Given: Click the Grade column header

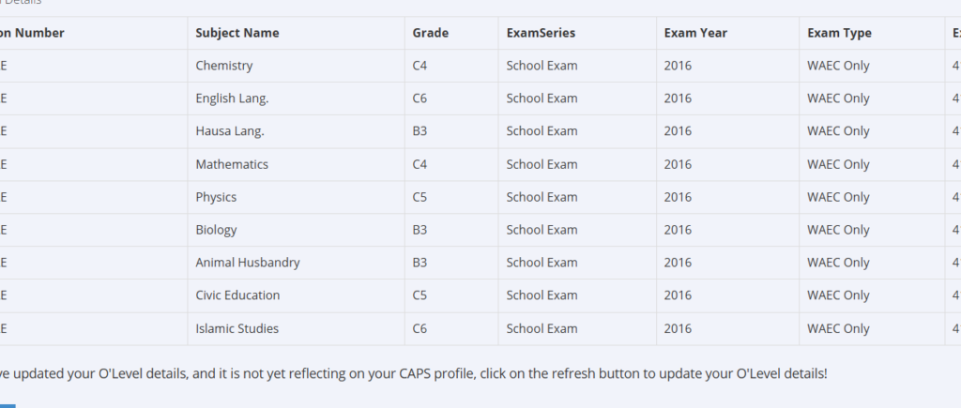Looking at the screenshot, I should (x=431, y=33).
